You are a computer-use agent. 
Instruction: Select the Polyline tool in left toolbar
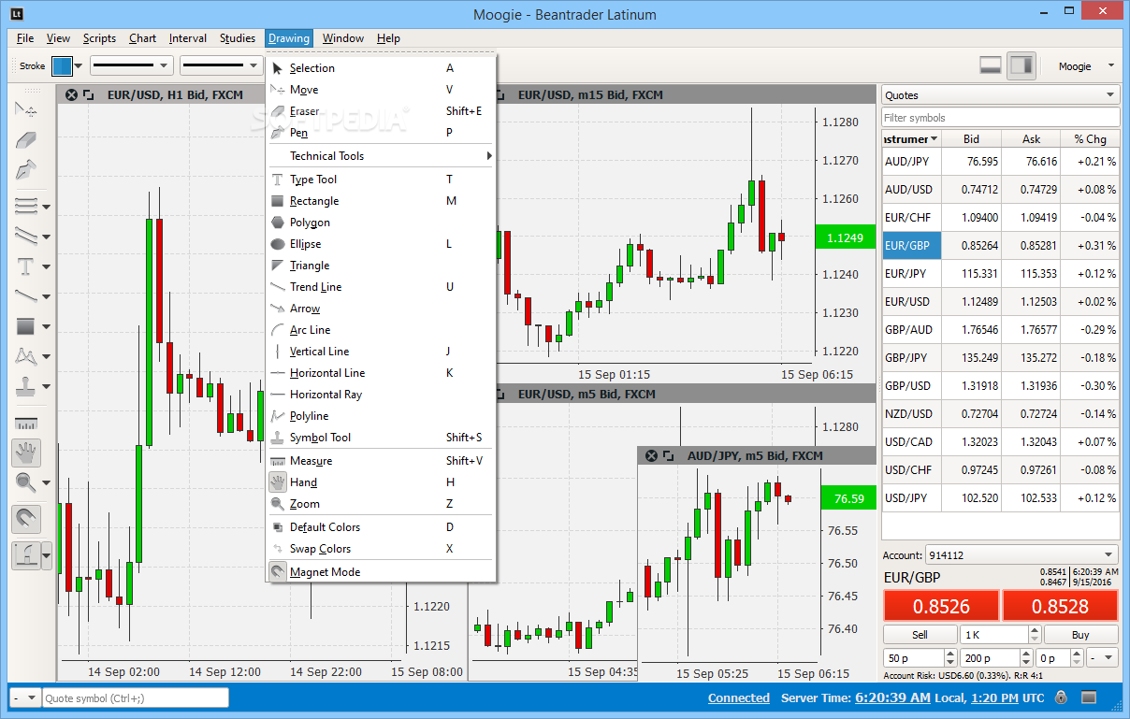pyautogui.click(x=26, y=356)
